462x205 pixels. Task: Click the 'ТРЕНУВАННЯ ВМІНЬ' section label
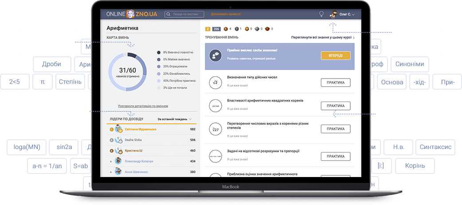(222, 37)
